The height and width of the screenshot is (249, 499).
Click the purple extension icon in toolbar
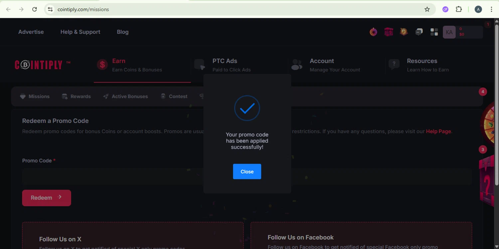445,9
